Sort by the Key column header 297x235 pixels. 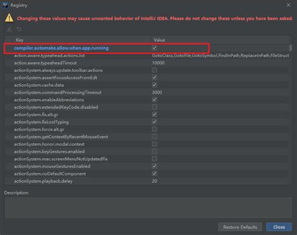click(81, 40)
